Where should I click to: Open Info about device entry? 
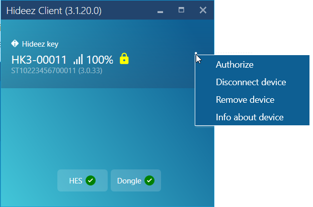(x=252, y=117)
